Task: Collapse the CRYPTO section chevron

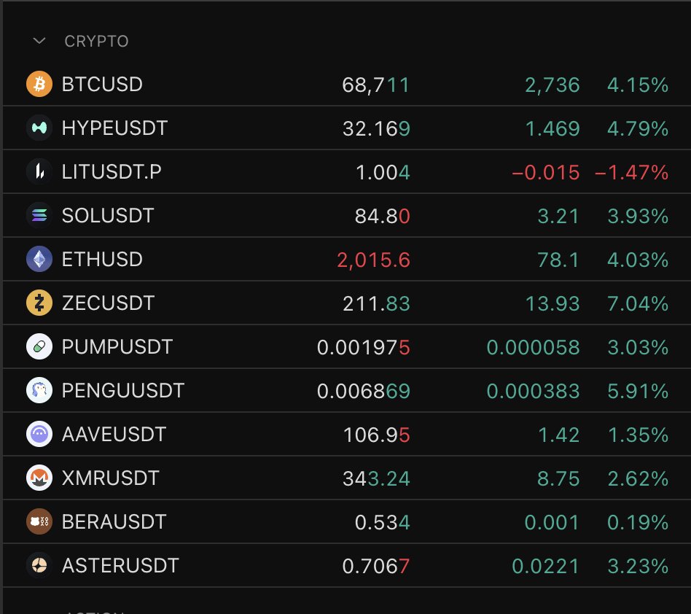Action: tap(39, 41)
